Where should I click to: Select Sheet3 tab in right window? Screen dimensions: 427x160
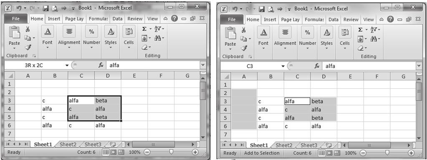click(x=309, y=145)
